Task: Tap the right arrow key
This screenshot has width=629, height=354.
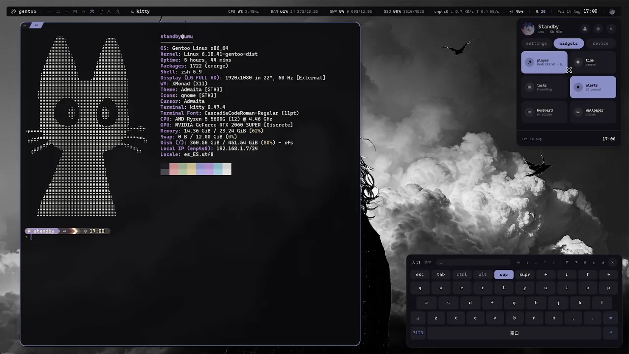Action: (x=609, y=275)
